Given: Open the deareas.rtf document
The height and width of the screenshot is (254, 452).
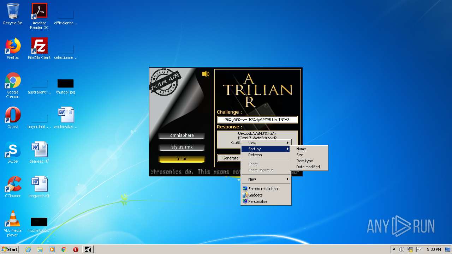Looking at the screenshot, I should pos(39,152).
